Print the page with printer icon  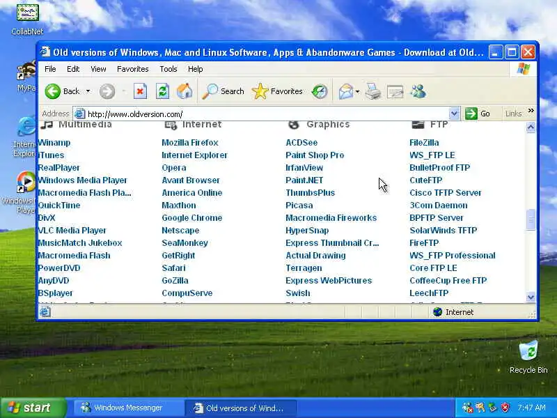tap(373, 91)
